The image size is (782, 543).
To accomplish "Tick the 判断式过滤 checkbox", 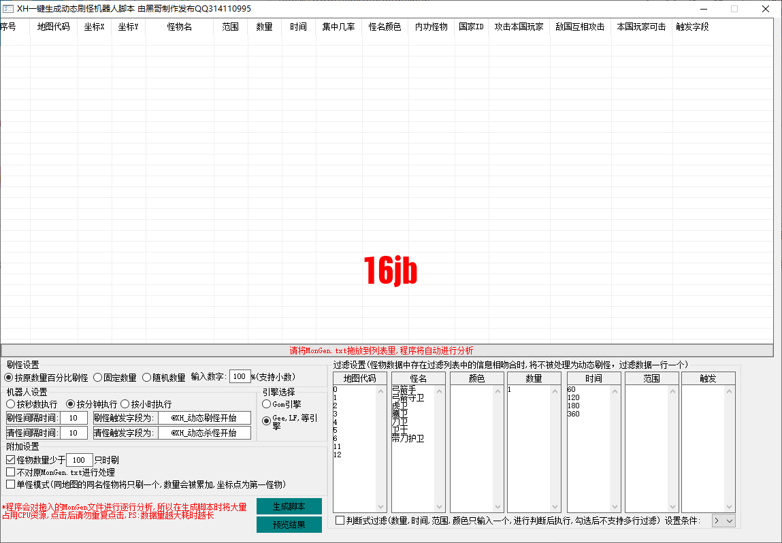I will (340, 521).
